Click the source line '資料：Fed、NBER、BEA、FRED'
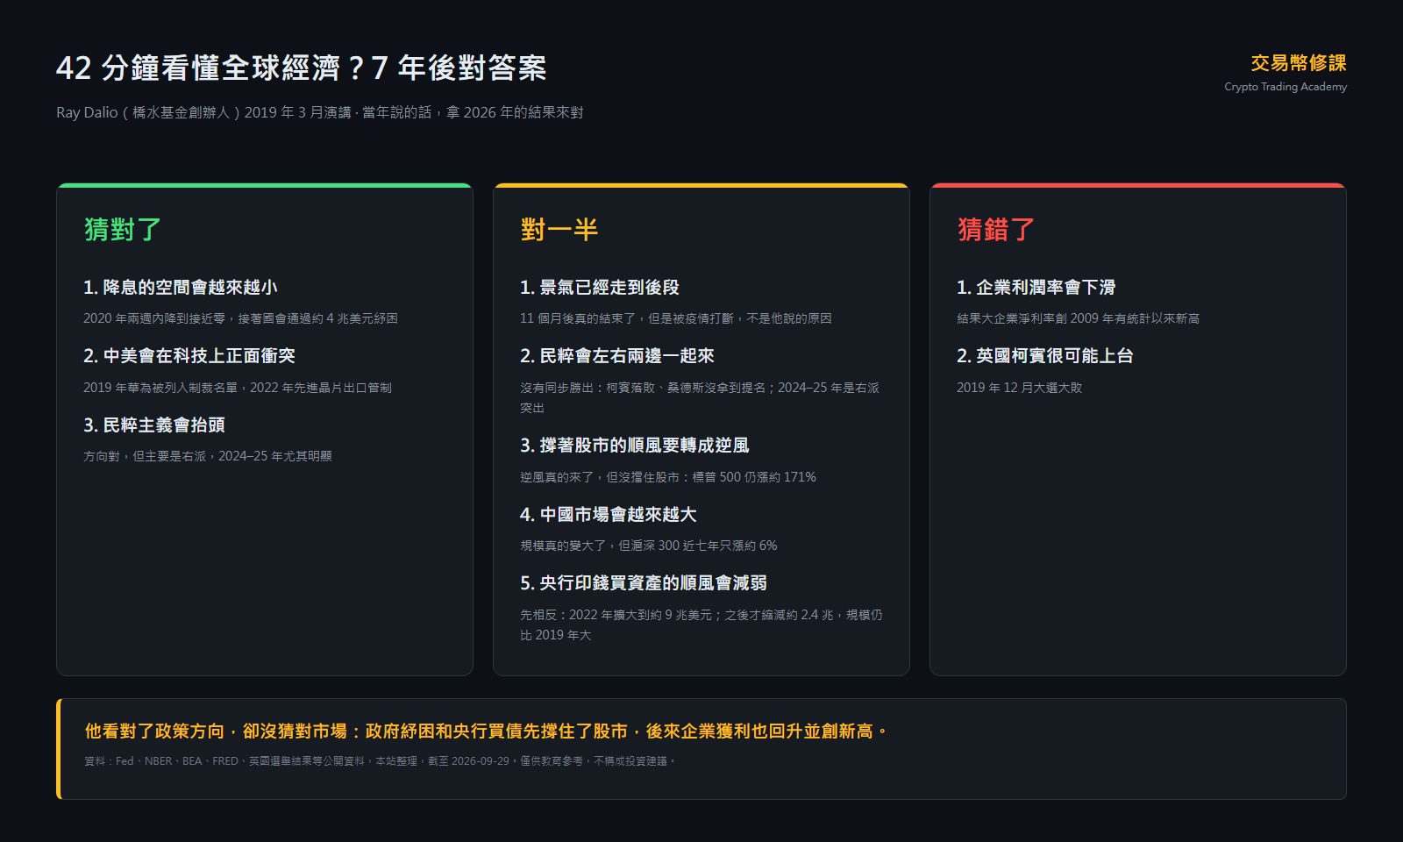Screen dimensions: 1403x842 (x=381, y=761)
